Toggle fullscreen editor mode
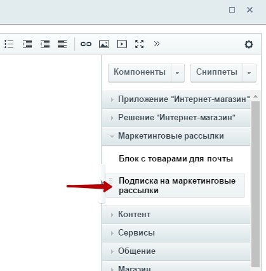 tap(139, 44)
